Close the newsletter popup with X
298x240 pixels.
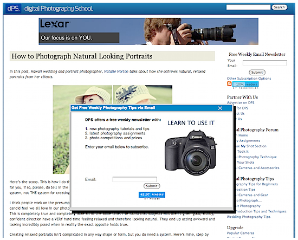tap(220, 108)
